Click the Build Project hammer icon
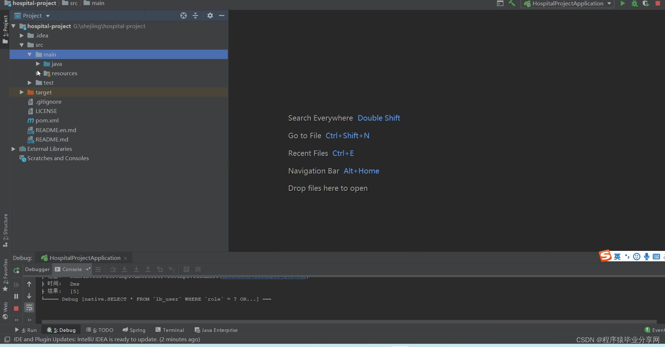The width and height of the screenshot is (665, 347). (512, 3)
